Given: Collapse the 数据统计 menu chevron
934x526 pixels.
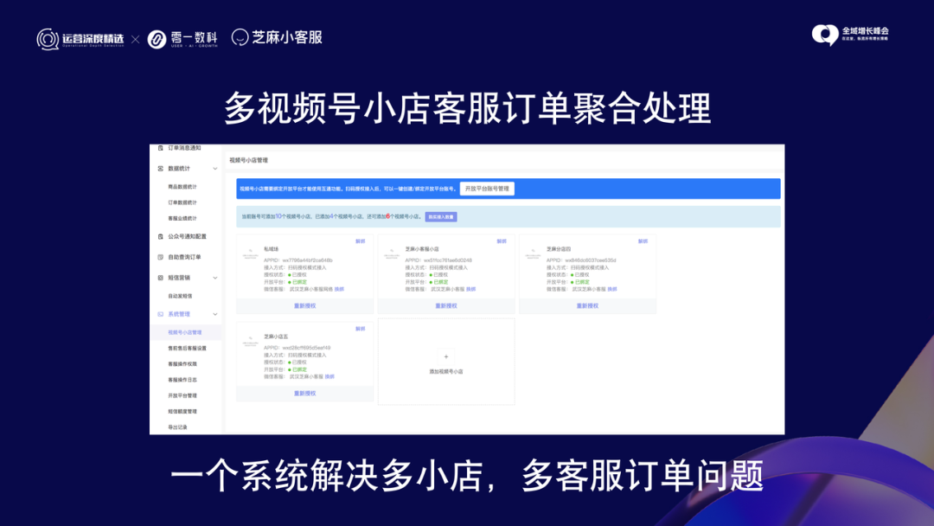Looking at the screenshot, I should 215,169.
